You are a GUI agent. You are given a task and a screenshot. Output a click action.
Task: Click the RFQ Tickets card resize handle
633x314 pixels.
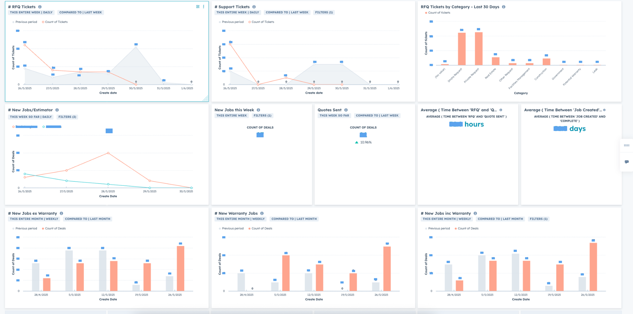pyautogui.click(x=206, y=99)
